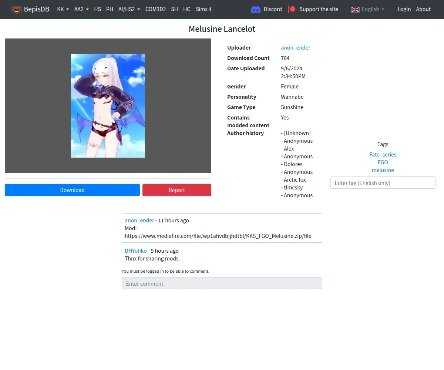This screenshot has height=370, width=444.
Task: Focus the Enter tag input field
Action: tap(383, 183)
